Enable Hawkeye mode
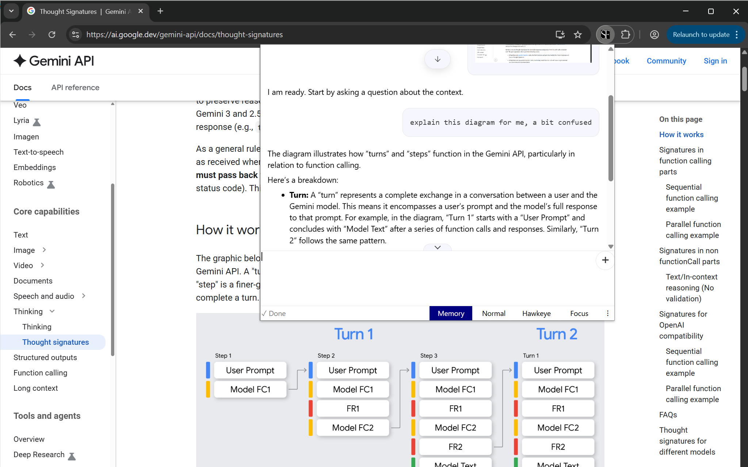The width and height of the screenshot is (748, 467). 536,313
